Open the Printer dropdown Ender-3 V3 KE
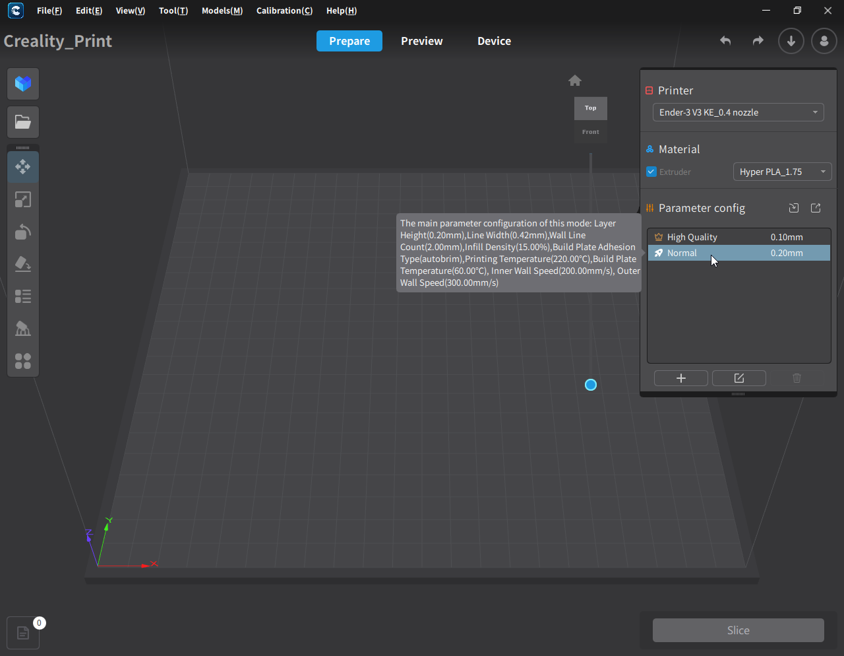This screenshot has width=844, height=656. coord(738,112)
